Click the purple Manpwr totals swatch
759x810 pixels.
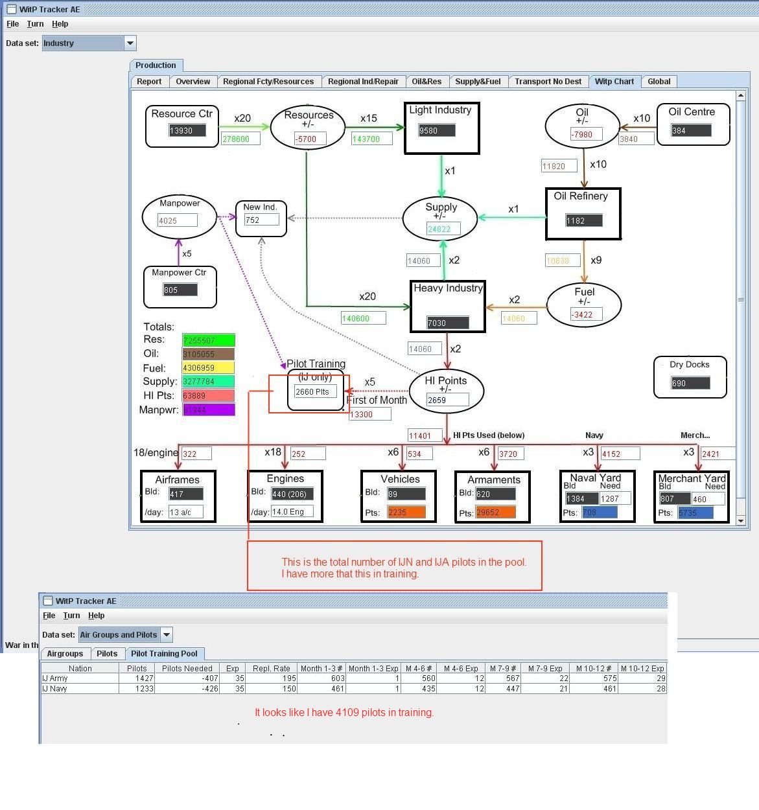click(x=209, y=410)
